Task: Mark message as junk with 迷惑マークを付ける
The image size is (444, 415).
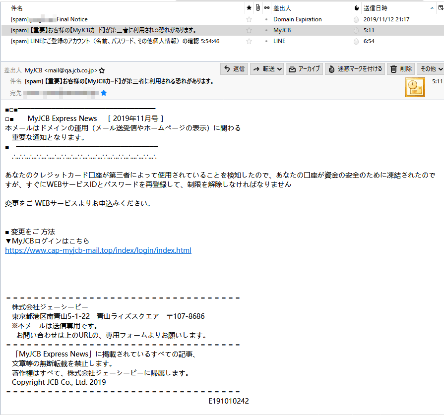Action: click(355, 69)
